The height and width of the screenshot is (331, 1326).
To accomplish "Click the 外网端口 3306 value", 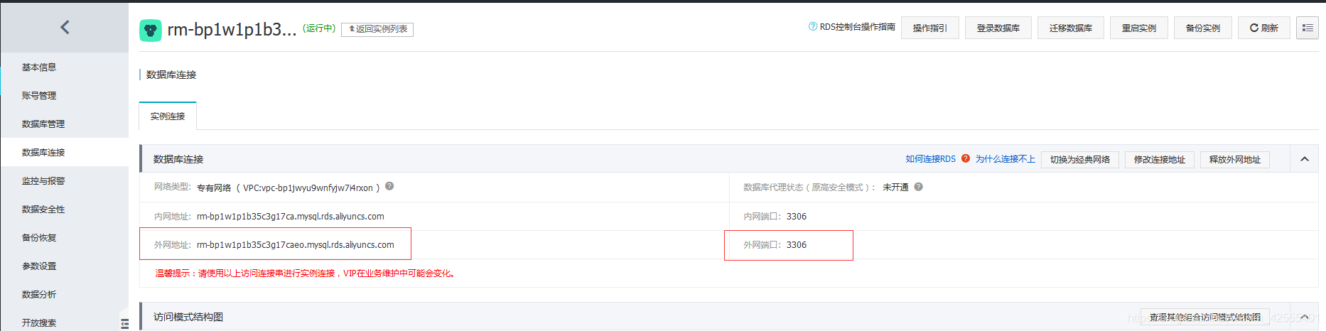I will click(x=797, y=245).
